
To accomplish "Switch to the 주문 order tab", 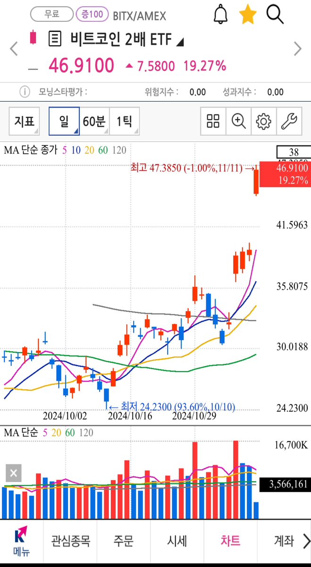I will point(124,541).
